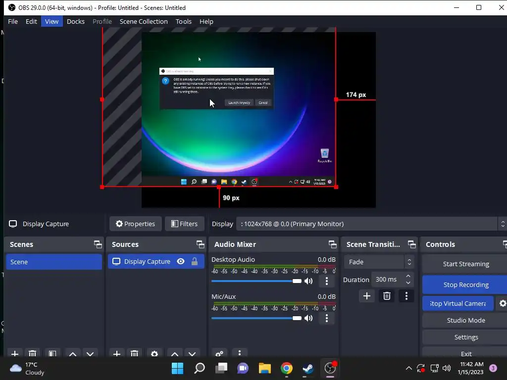Toggle Studio Mode
The image size is (507, 380).
pyautogui.click(x=465, y=320)
